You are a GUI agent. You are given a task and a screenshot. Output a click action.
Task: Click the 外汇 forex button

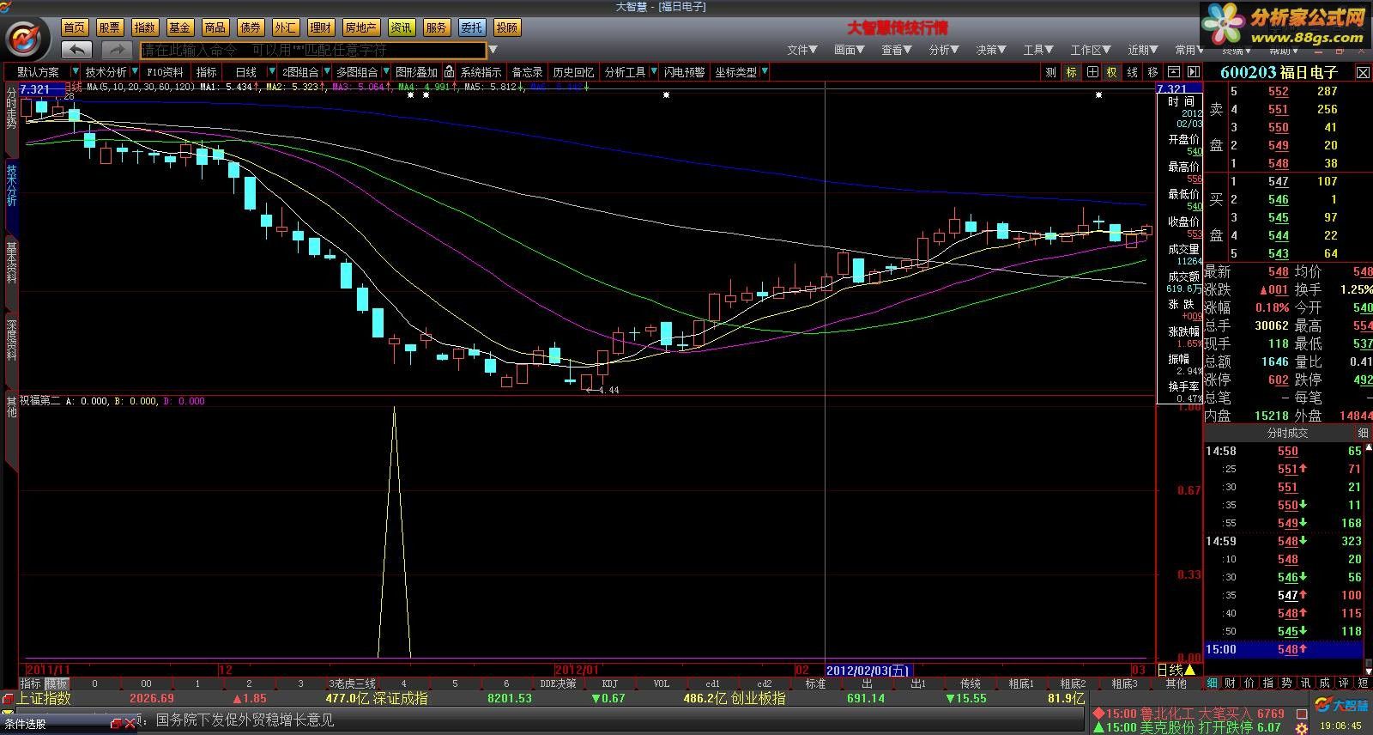point(286,27)
